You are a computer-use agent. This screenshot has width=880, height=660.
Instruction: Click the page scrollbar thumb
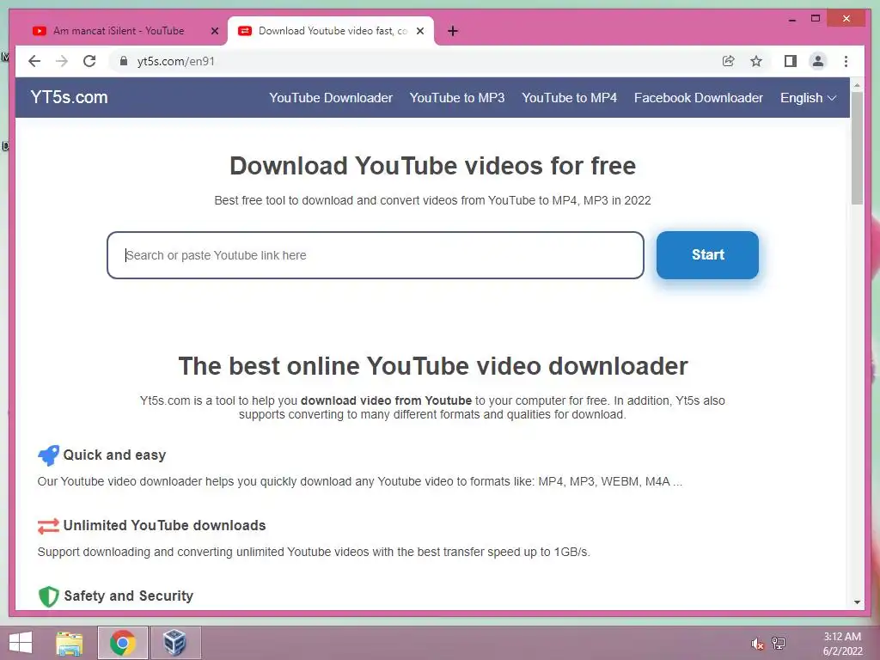pos(857,149)
